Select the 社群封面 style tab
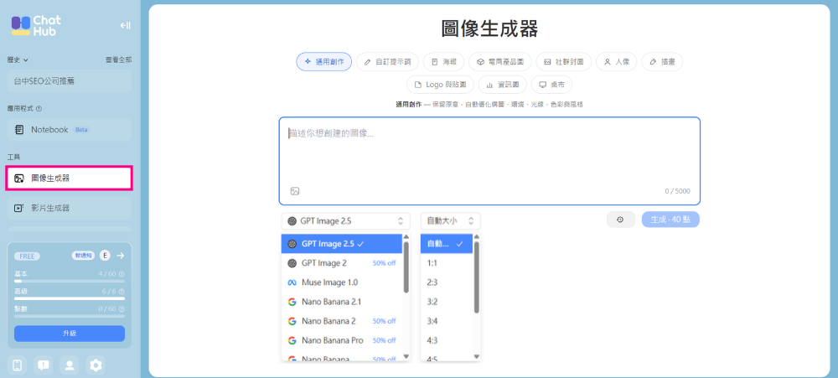This screenshot has width=838, height=378. (563, 61)
